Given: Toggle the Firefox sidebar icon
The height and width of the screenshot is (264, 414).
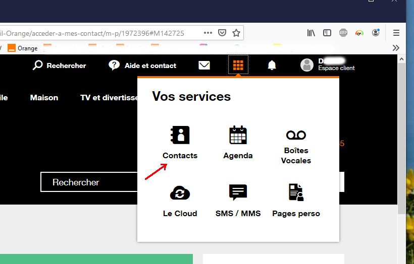Looking at the screenshot, I should tap(327, 33).
